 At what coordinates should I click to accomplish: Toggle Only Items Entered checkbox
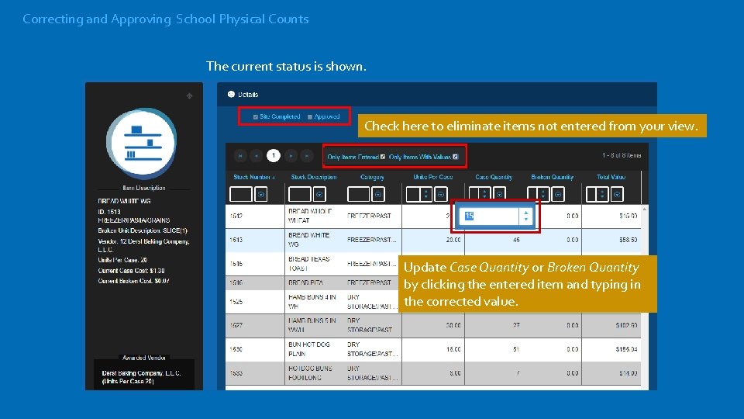pos(383,157)
